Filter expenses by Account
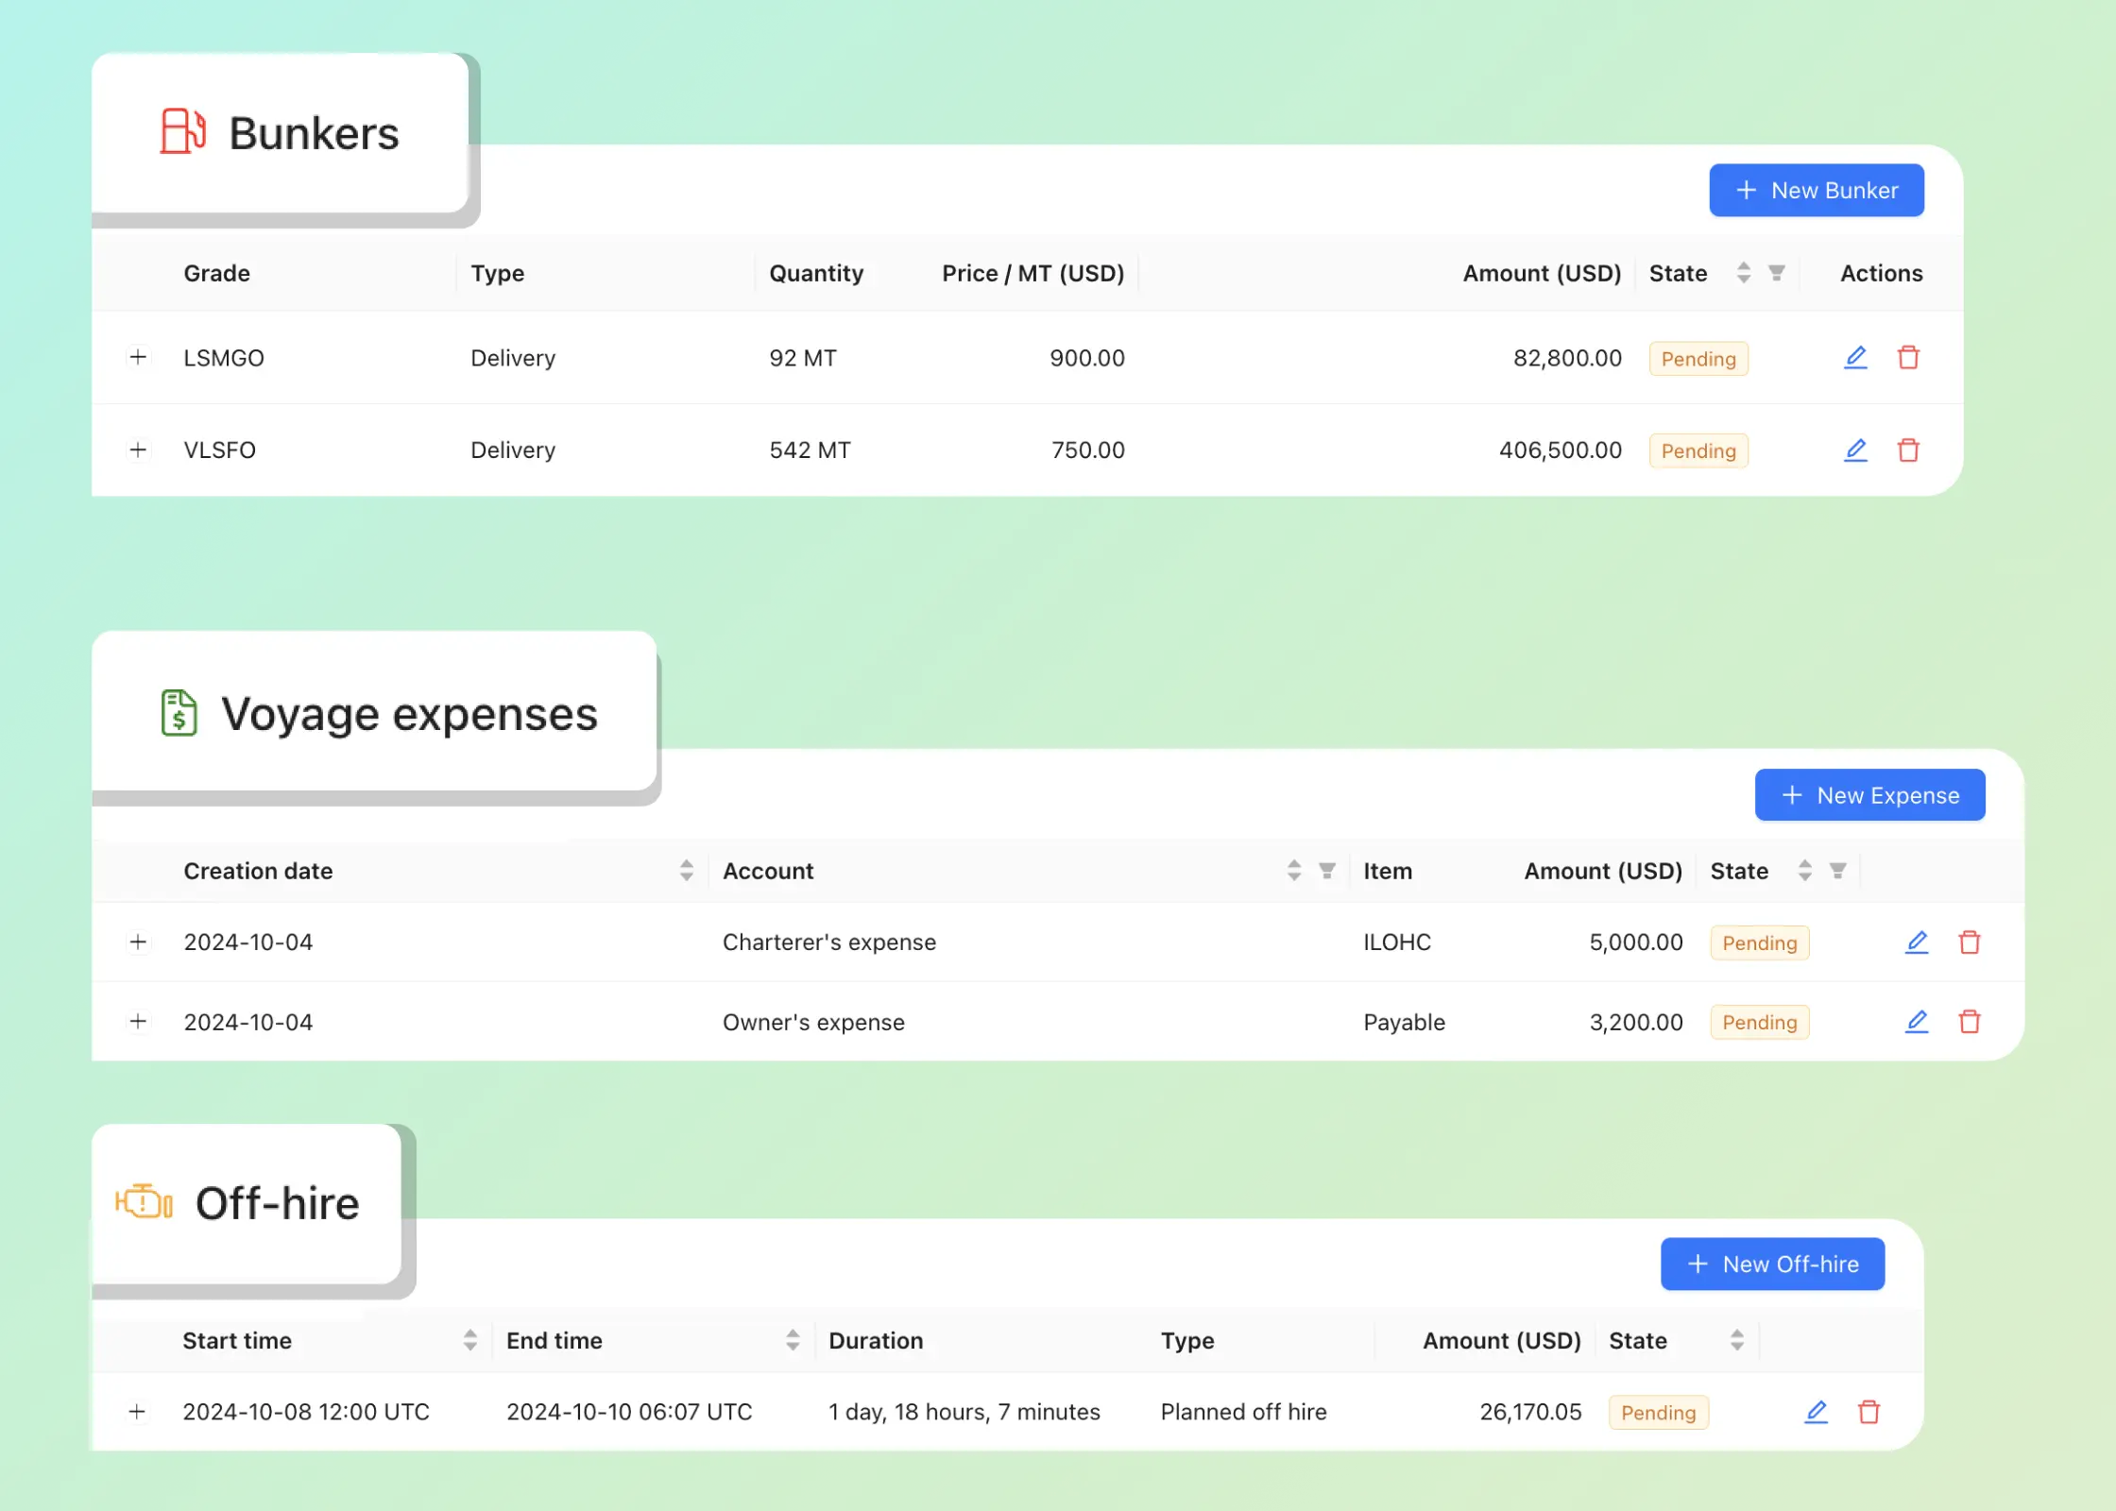Screen dimensions: 2116x1511 [1326, 871]
